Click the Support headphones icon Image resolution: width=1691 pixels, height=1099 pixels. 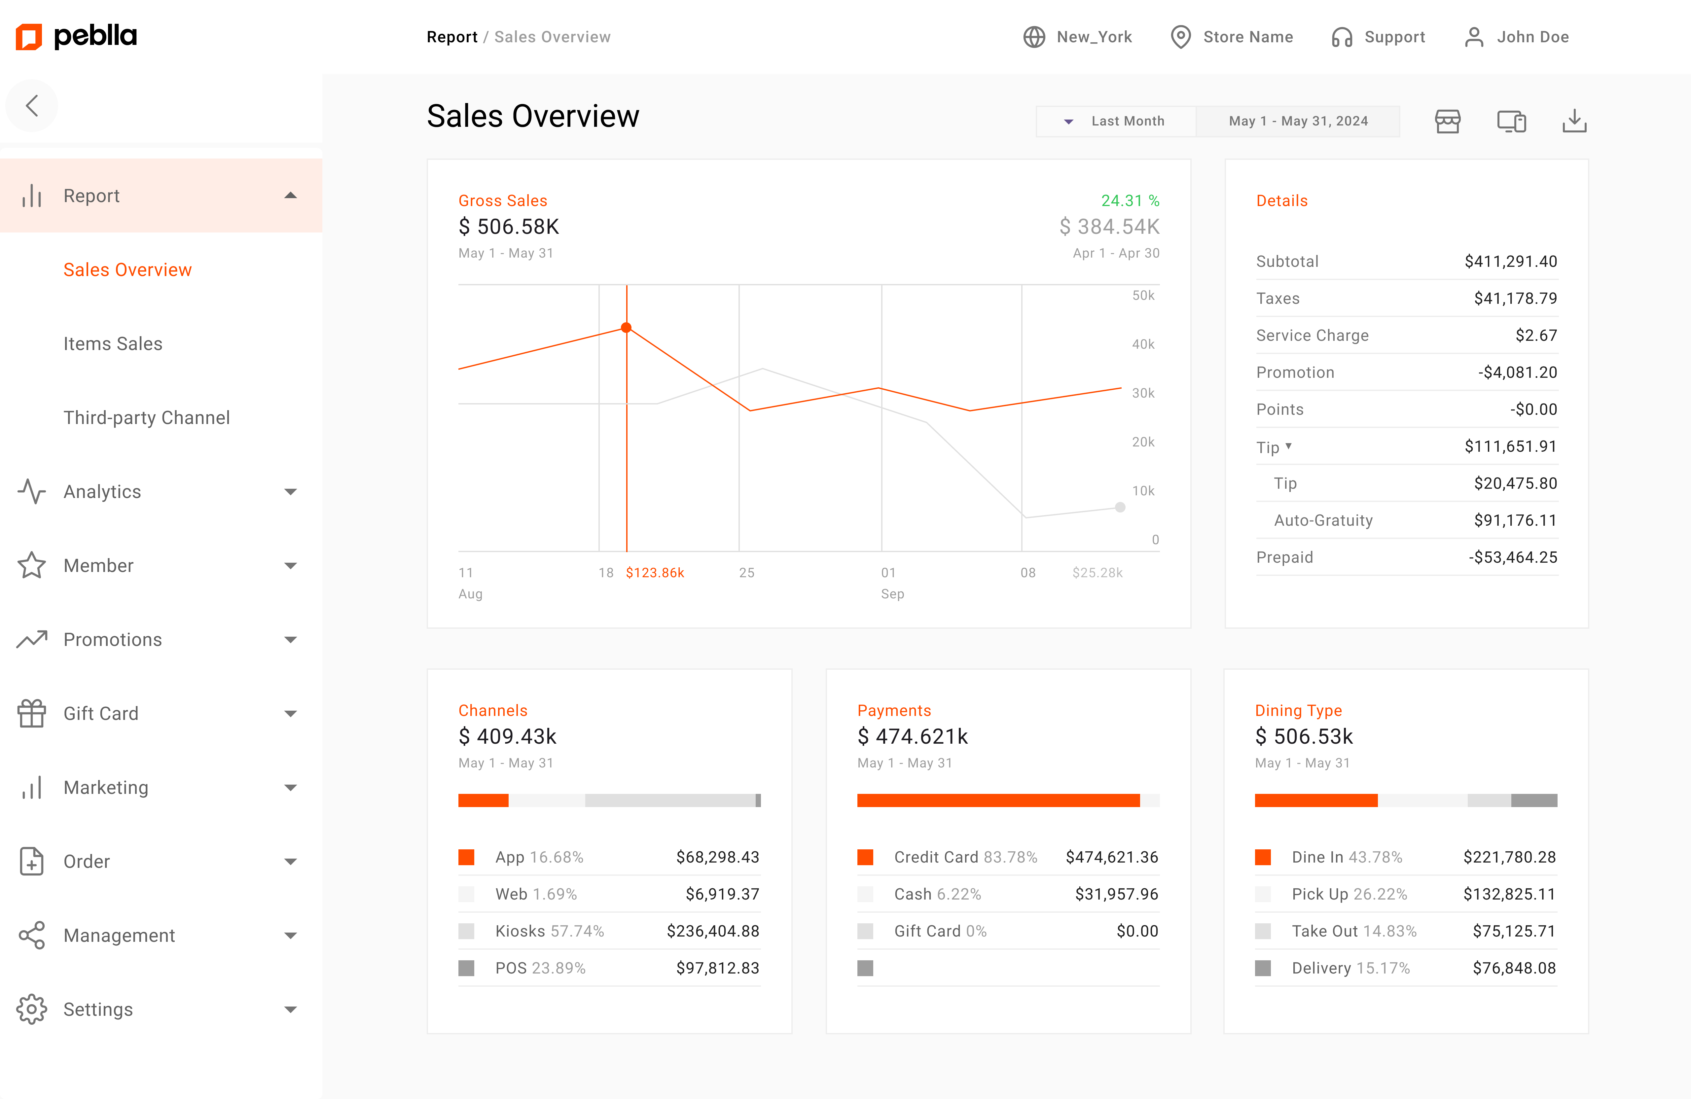tap(1342, 37)
